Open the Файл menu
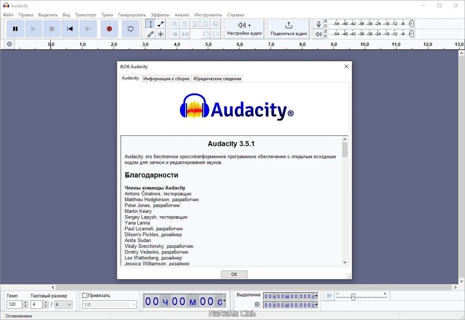The width and height of the screenshot is (465, 320). (x=8, y=15)
